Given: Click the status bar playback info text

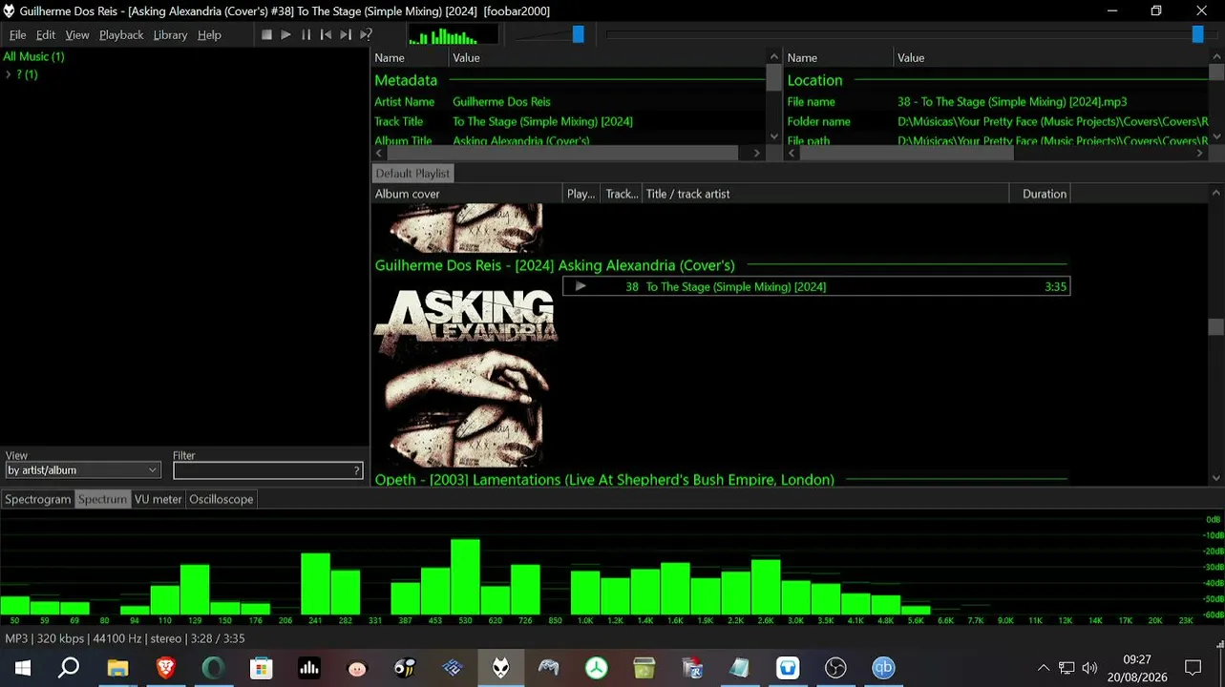Looking at the screenshot, I should pyautogui.click(x=125, y=638).
